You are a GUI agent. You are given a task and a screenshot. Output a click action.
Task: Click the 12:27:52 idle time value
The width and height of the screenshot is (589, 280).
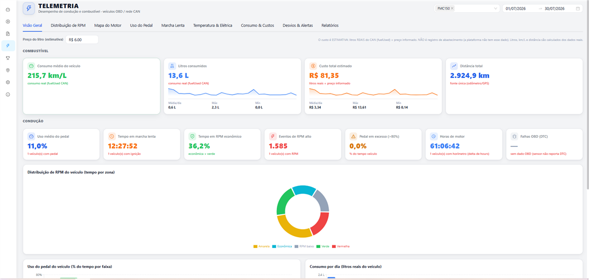click(x=123, y=146)
